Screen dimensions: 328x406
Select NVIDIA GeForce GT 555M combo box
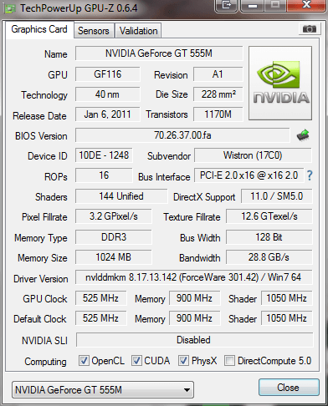[103, 390]
